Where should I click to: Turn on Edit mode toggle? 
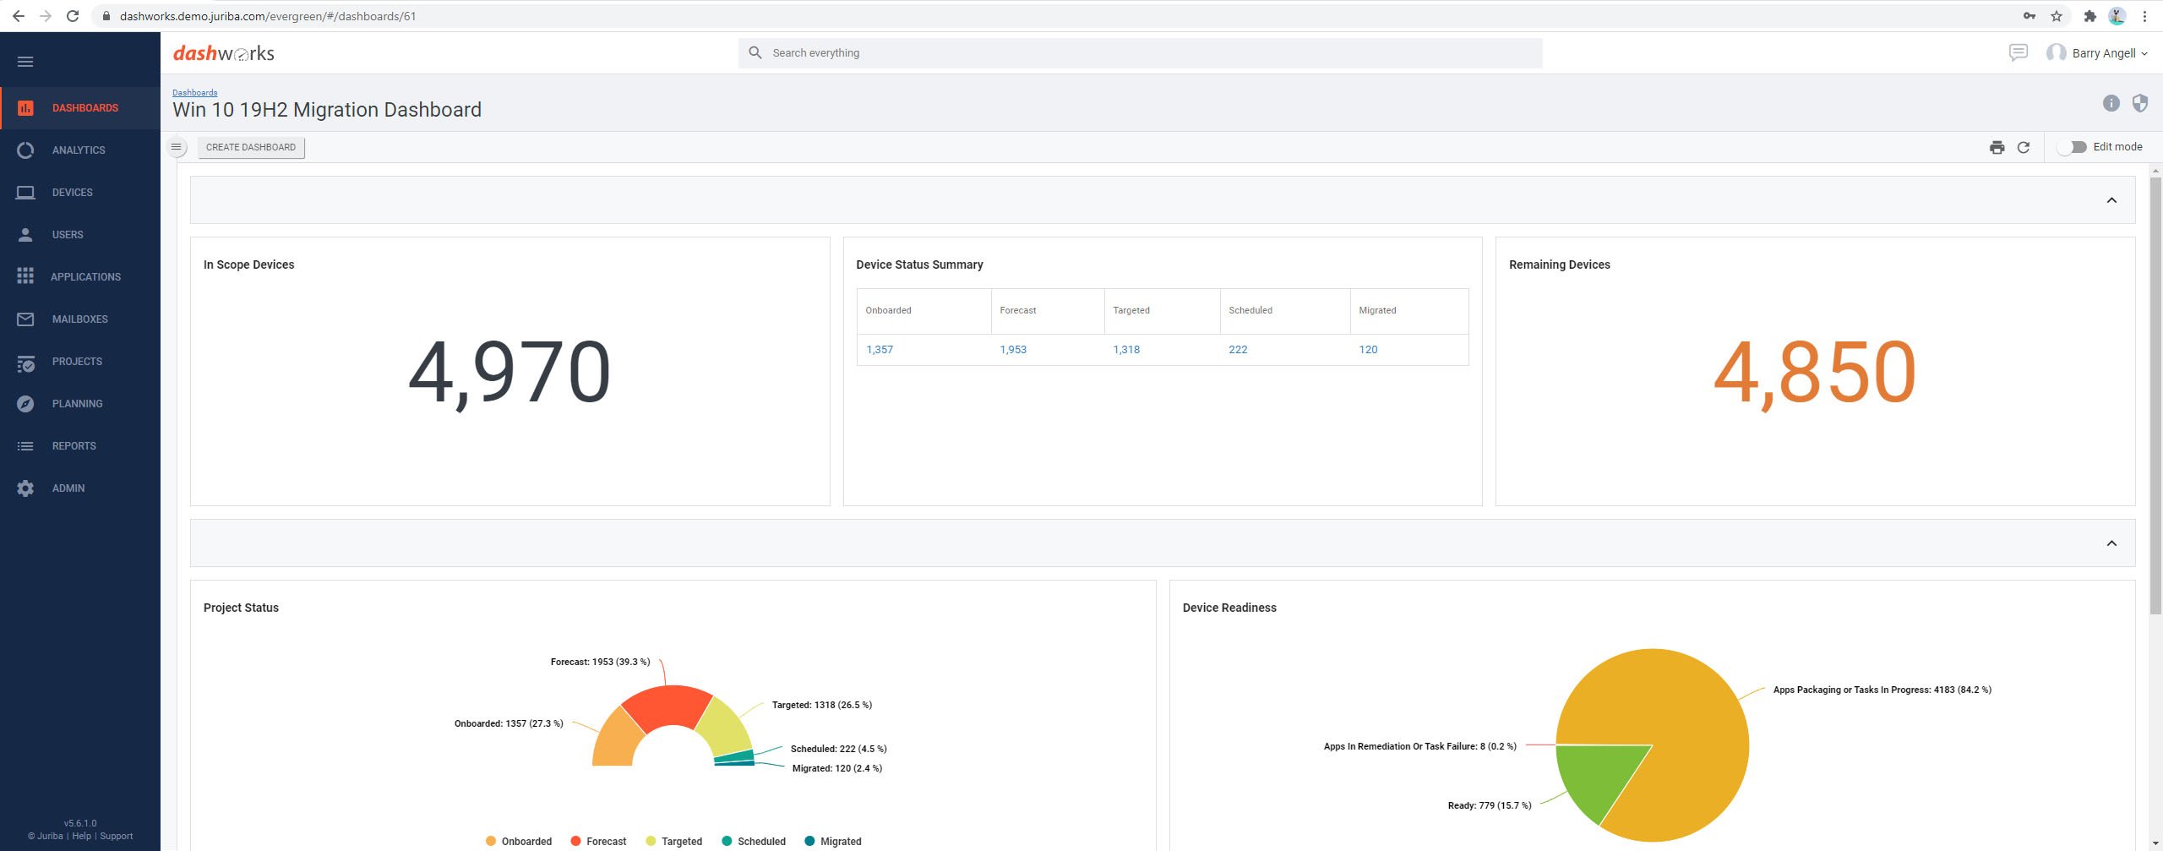(x=2072, y=147)
